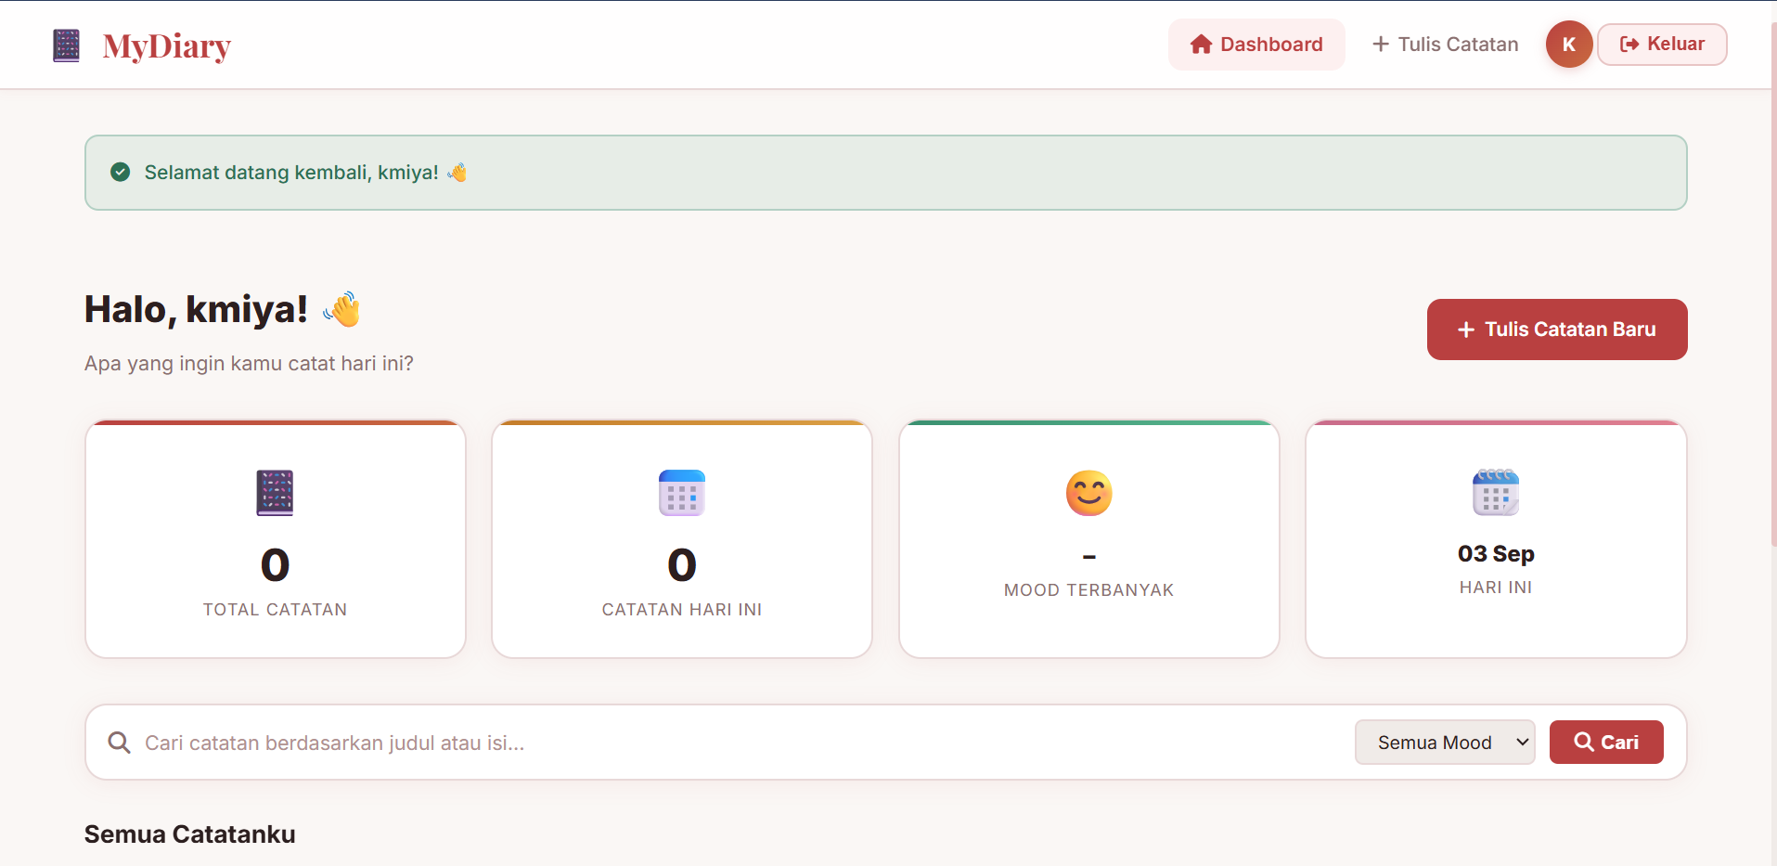Open the MyDiary brand title link

pyautogui.click(x=167, y=45)
